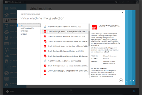Click database icon beside Oracle Database 12c Standard

[45, 51]
